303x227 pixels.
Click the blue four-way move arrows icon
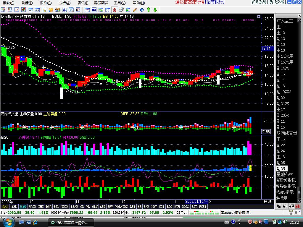[x=142, y=10]
